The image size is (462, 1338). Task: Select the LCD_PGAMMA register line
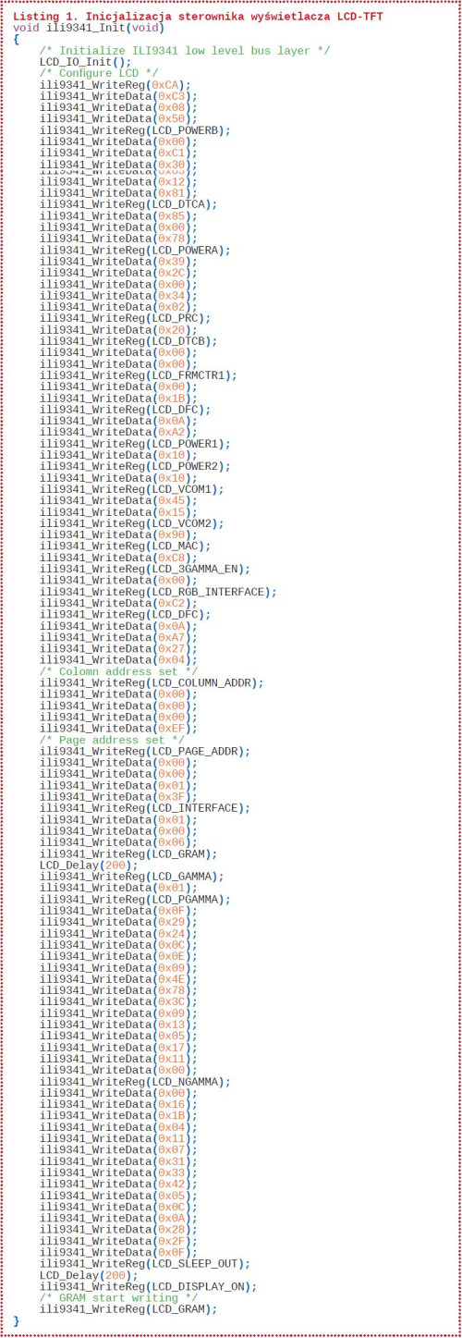(135, 899)
